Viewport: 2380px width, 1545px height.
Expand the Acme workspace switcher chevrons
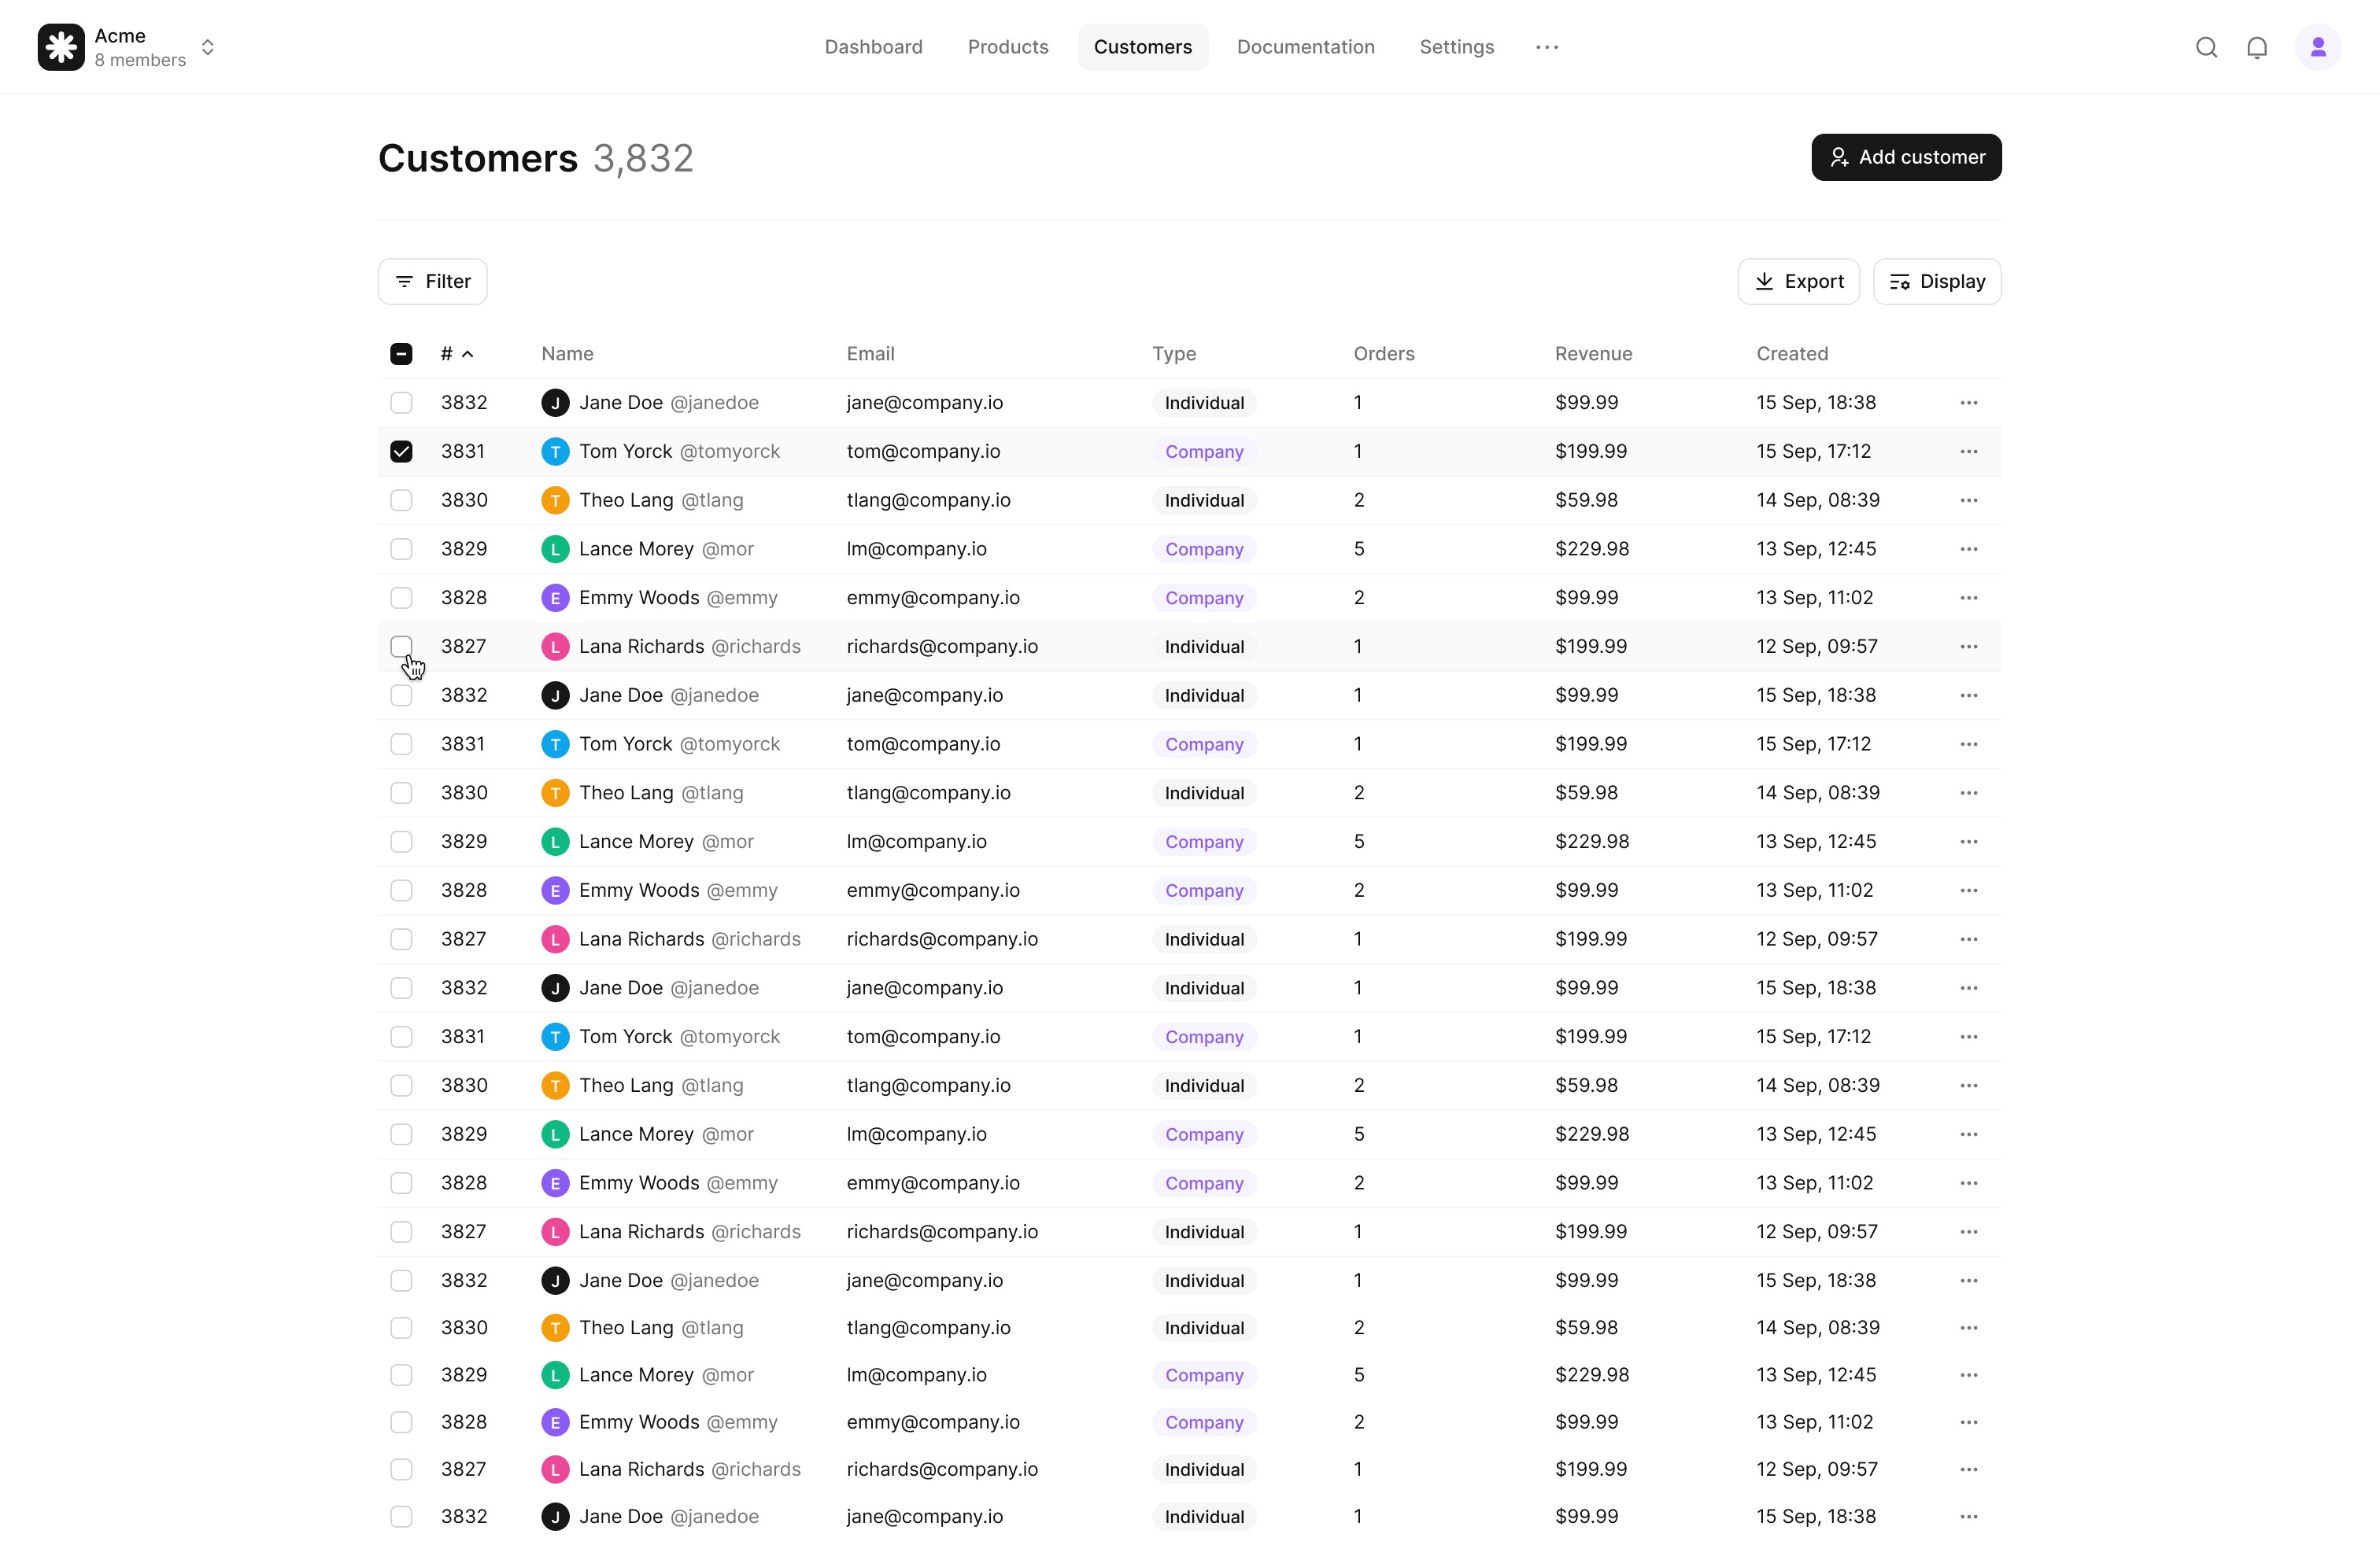coord(208,47)
